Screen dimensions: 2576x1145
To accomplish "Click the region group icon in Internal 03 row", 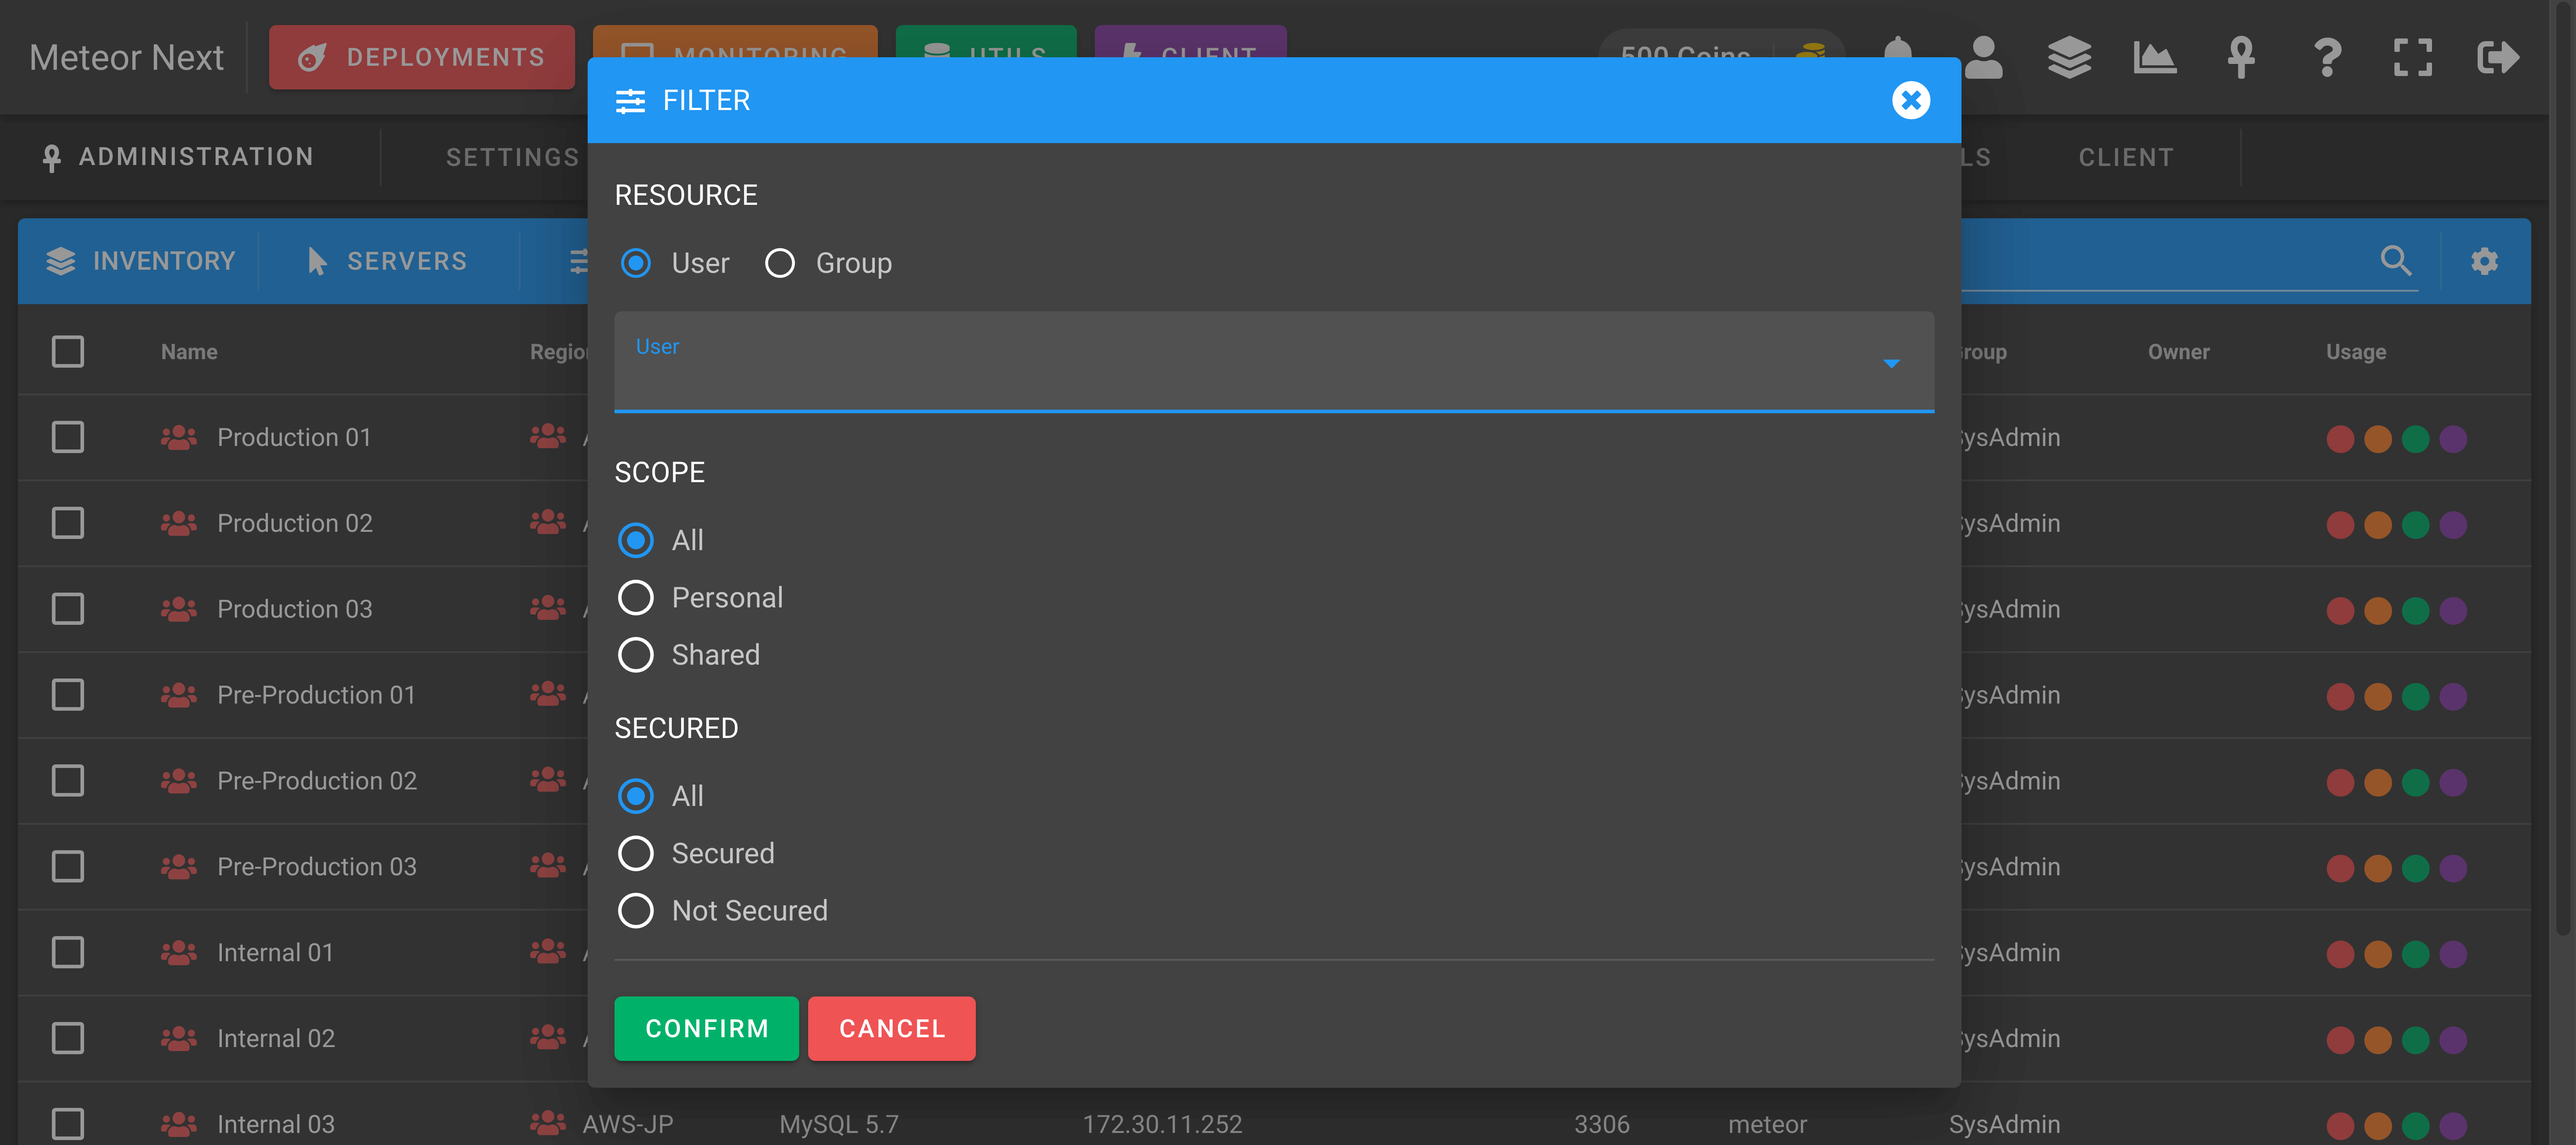I will [x=547, y=1122].
